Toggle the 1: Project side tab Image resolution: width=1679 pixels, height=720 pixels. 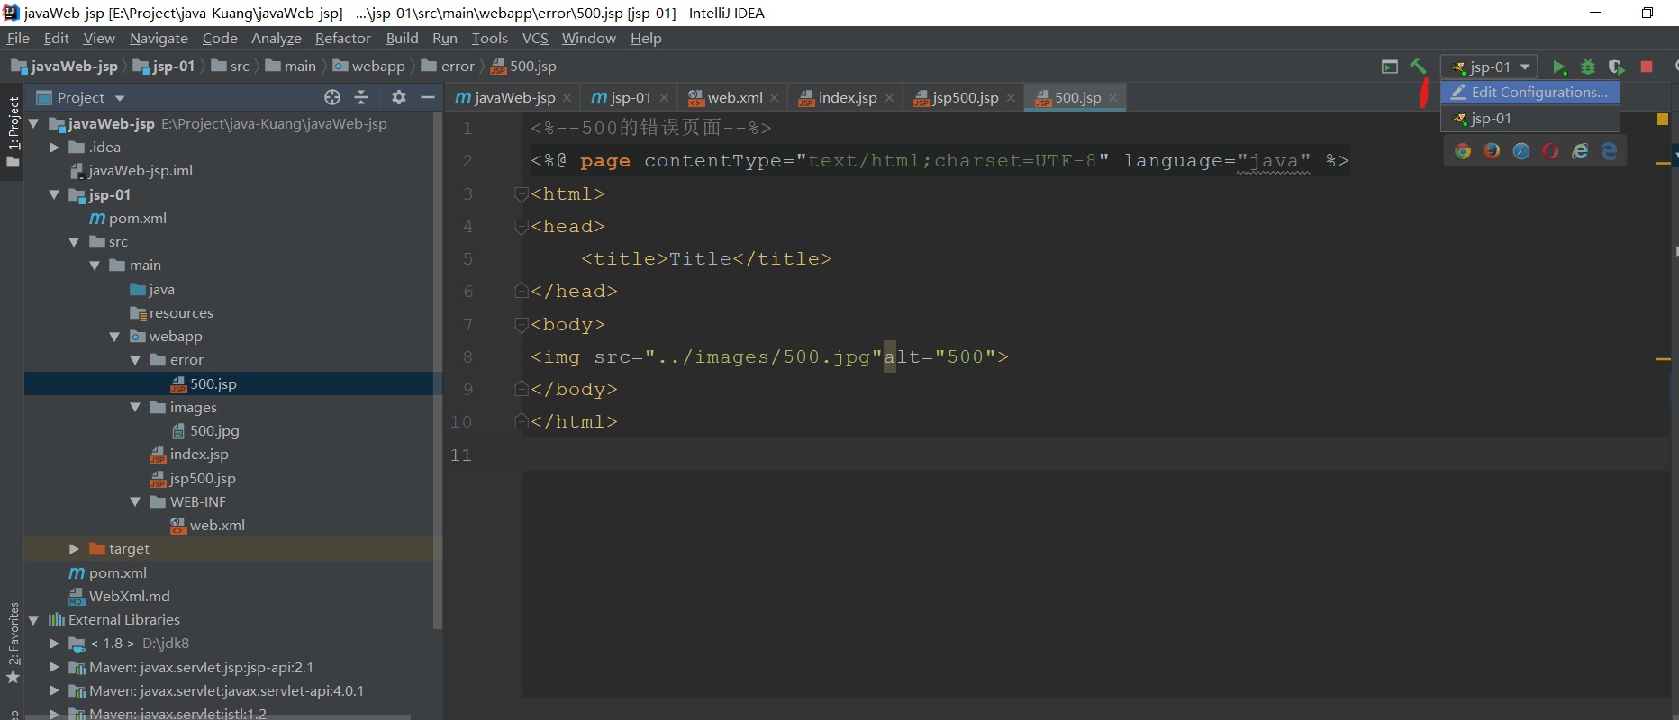13,132
